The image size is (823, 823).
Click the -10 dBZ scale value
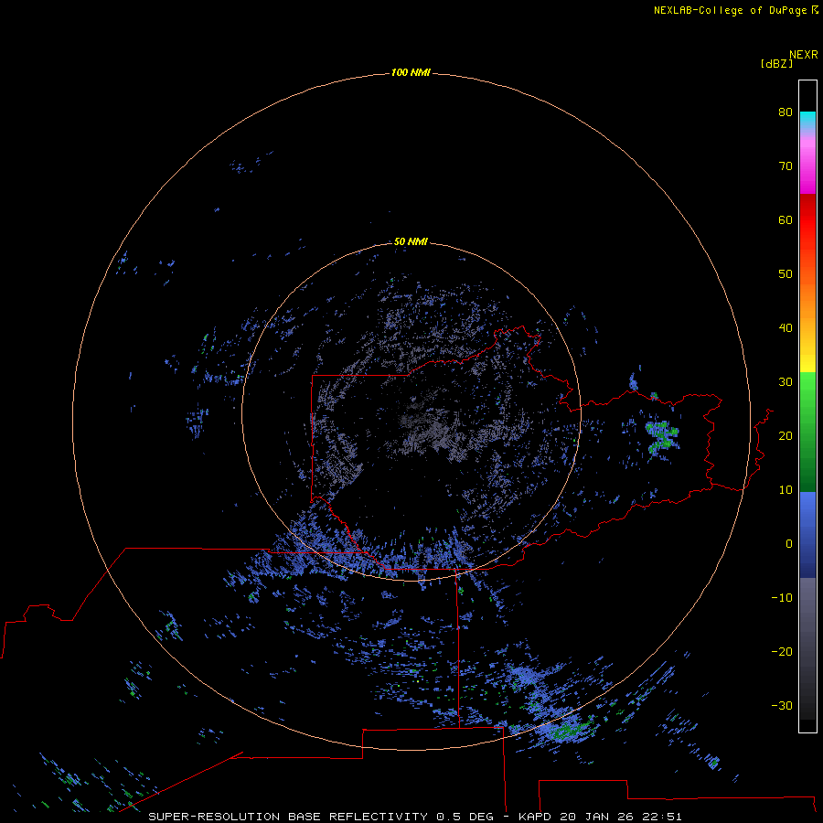click(x=782, y=598)
